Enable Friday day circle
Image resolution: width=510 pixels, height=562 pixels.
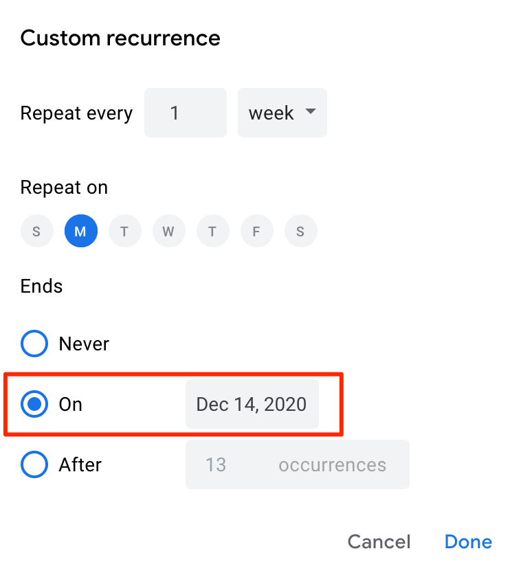[x=256, y=232]
